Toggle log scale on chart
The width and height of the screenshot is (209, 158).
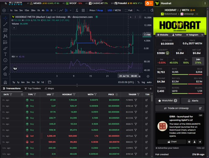pos(143,82)
